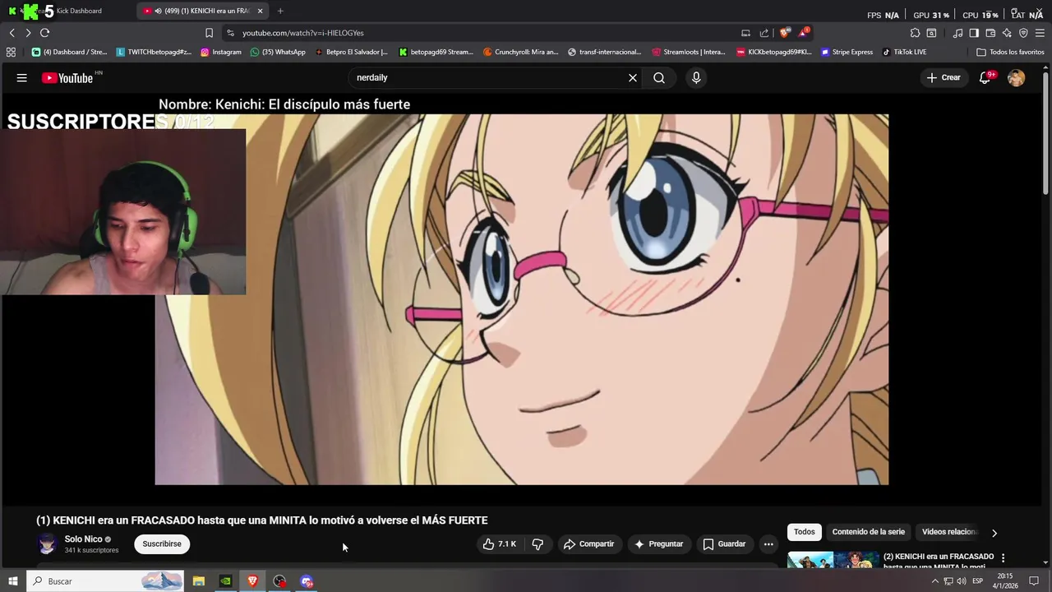
Task: Open the WhatsApp bookmark
Action: [278, 52]
